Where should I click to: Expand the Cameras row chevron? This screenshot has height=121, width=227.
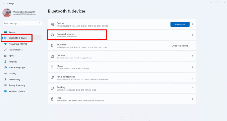pos(193,56)
